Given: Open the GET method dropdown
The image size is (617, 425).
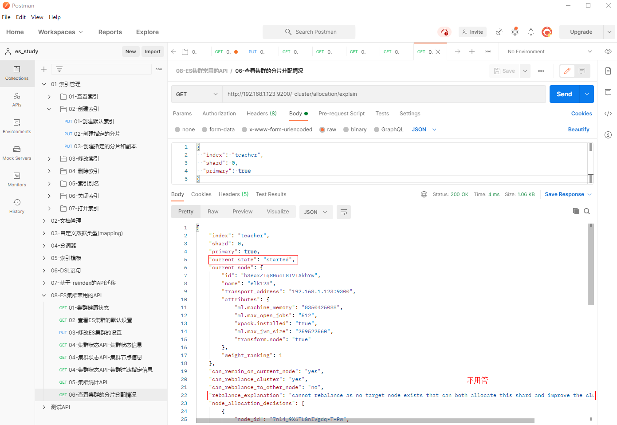Looking at the screenshot, I should (196, 94).
